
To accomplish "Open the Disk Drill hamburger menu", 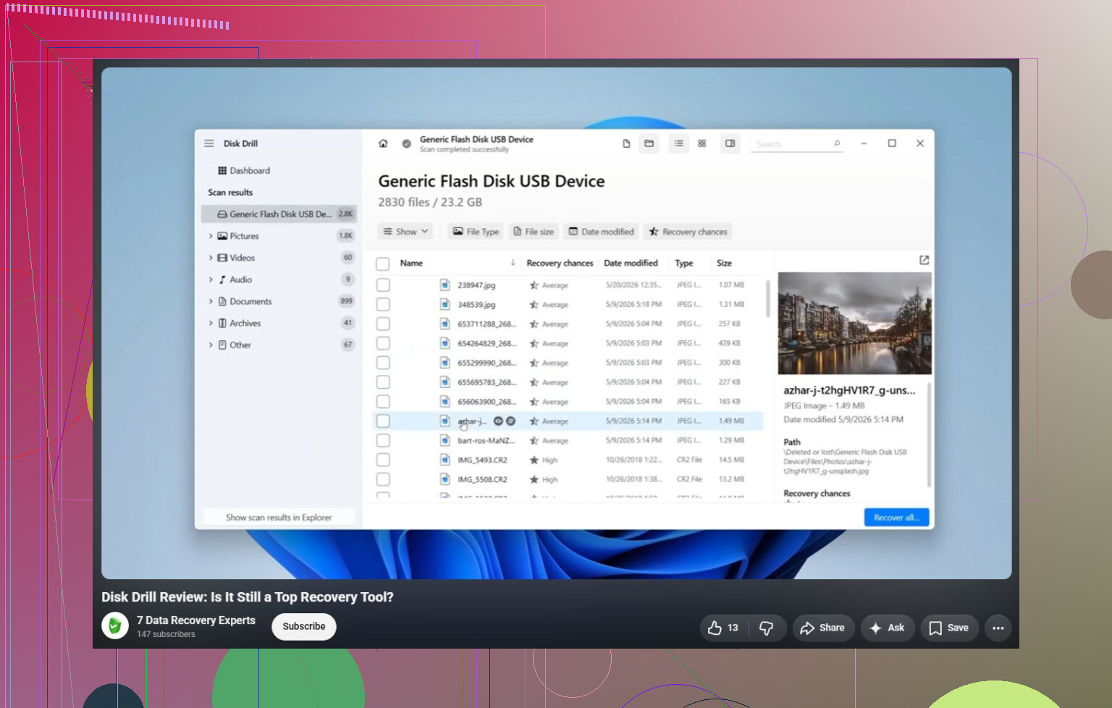I will (209, 143).
